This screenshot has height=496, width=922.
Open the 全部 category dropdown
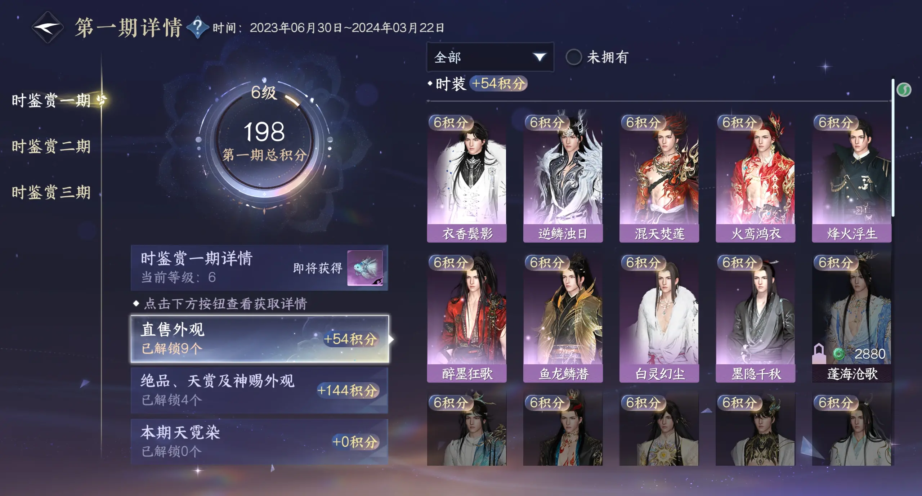[490, 57]
